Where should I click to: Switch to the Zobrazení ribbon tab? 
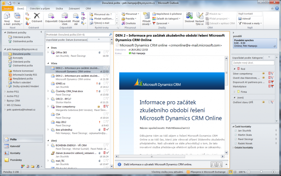click(74, 8)
